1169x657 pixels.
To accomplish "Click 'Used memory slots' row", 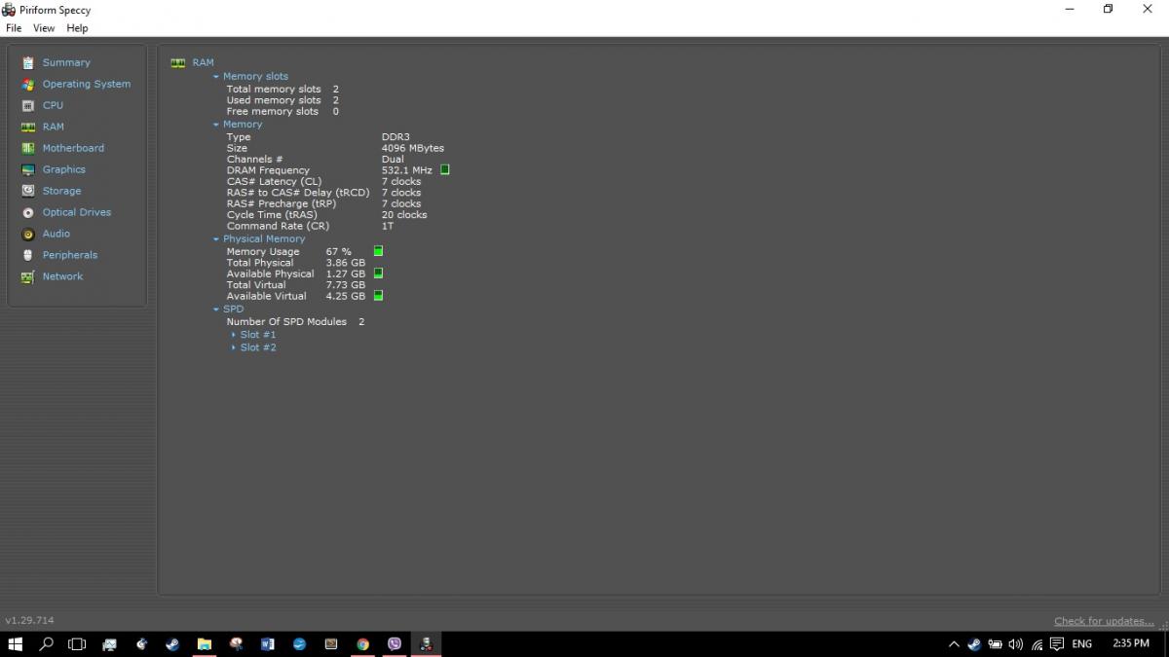I will point(283,100).
